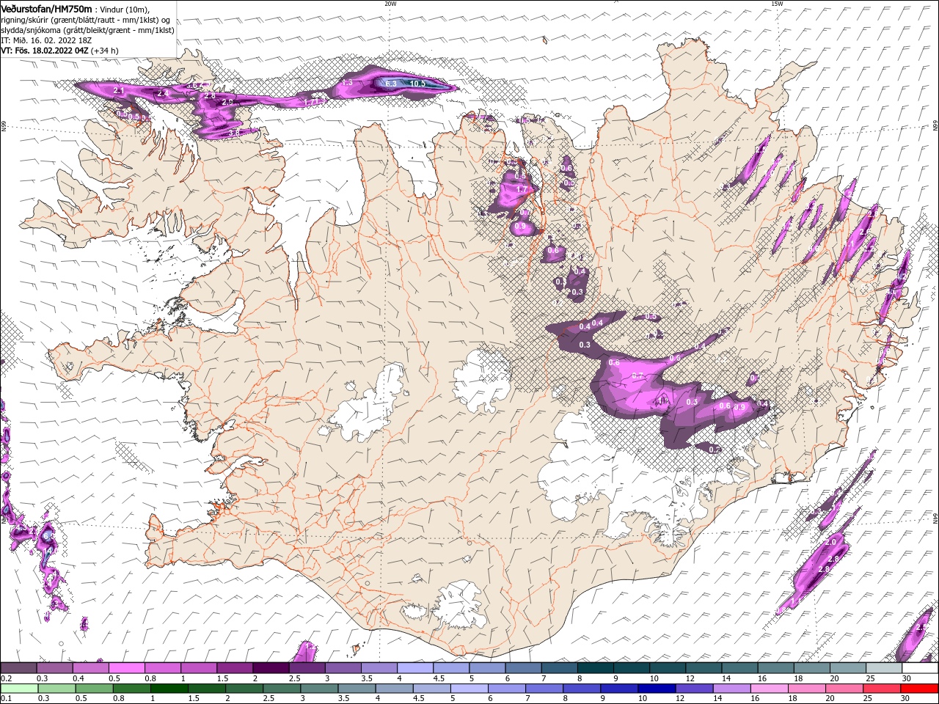The height and width of the screenshot is (704, 939).
Task: Pick the light pink swatch at 16 in bottom scale
Action: (x=770, y=689)
